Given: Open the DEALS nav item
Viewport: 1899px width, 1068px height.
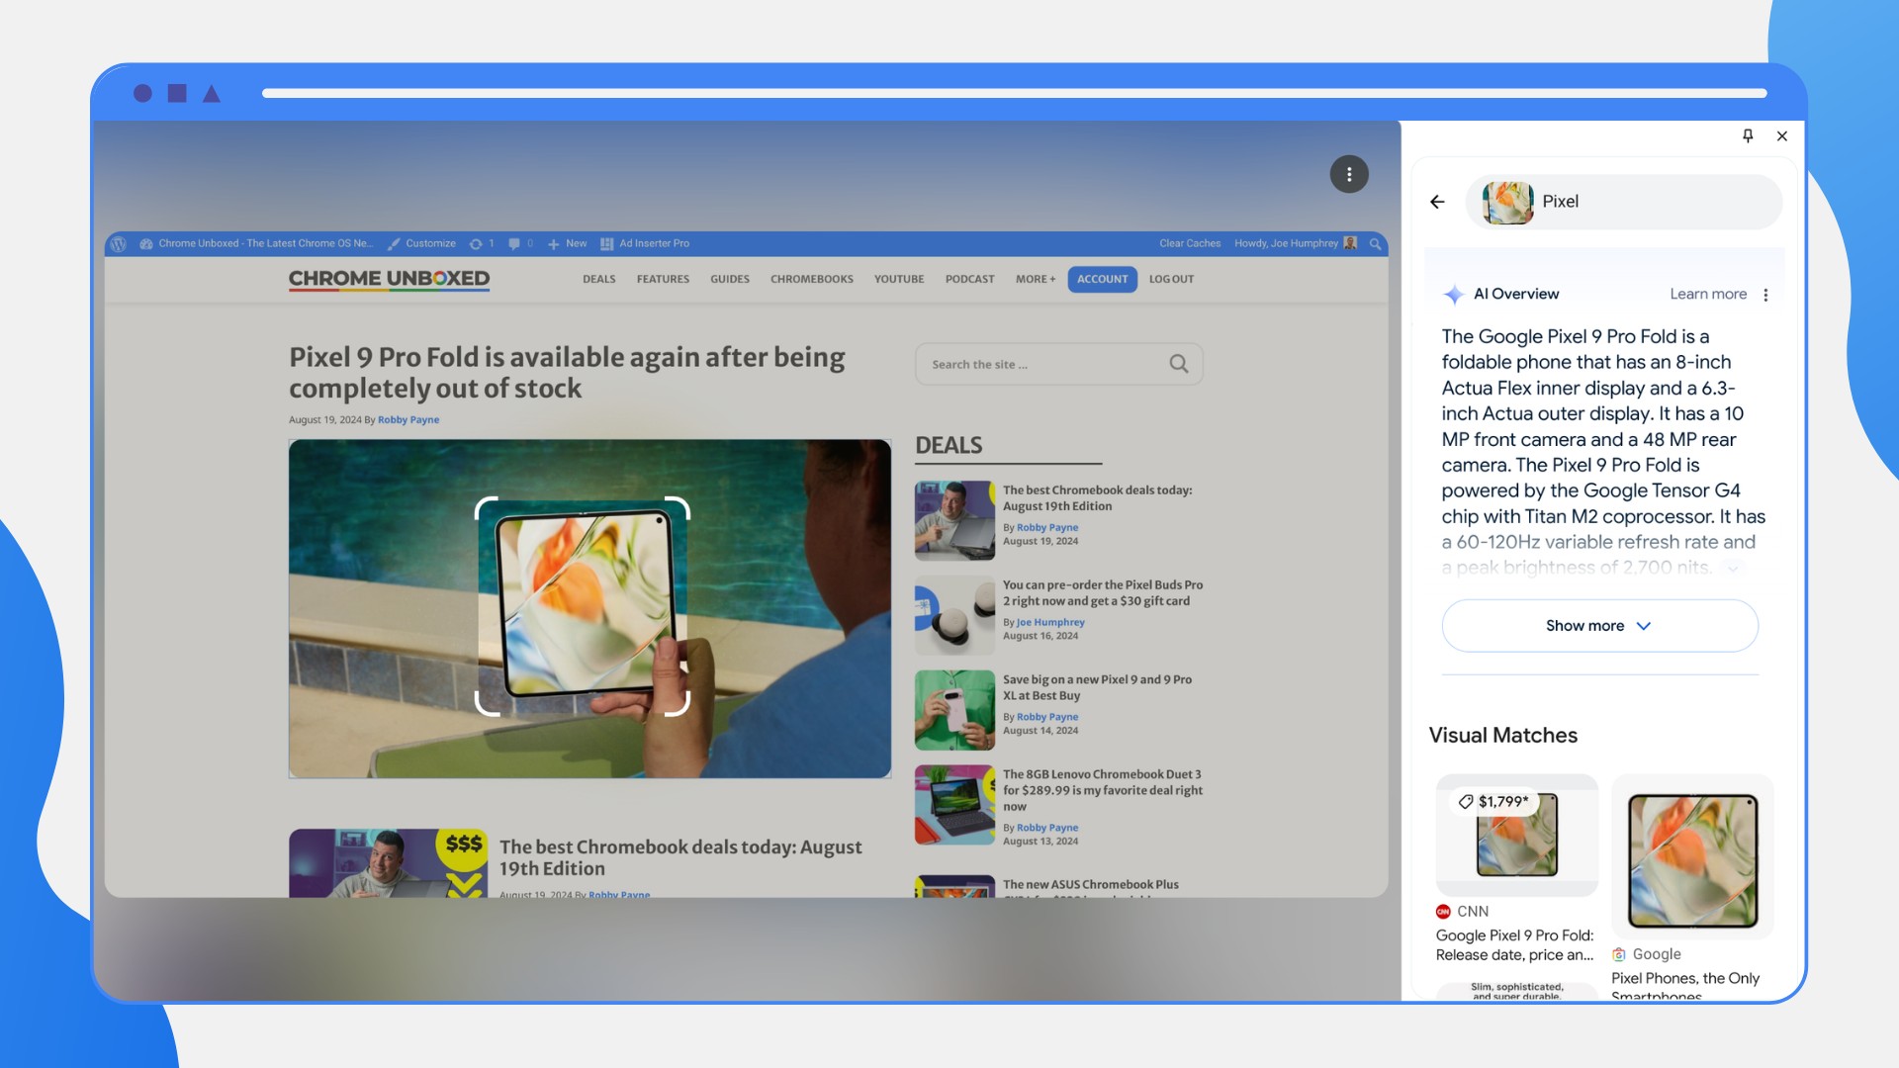Looking at the screenshot, I should [599, 279].
